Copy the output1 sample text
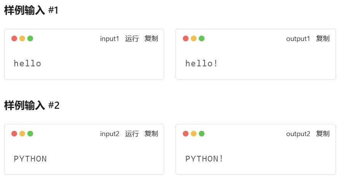The height and width of the screenshot is (185, 344). coord(323,39)
